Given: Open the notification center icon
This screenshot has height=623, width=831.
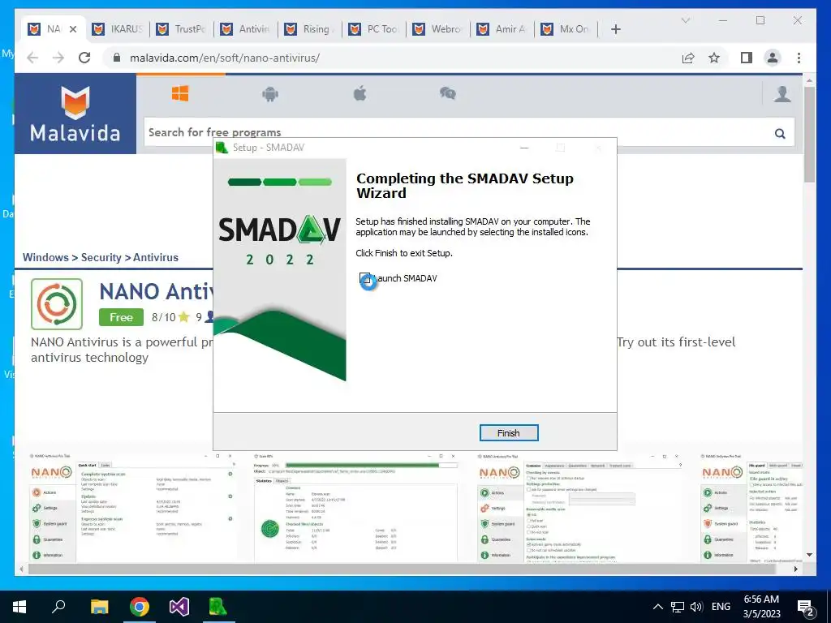Looking at the screenshot, I should (807, 608).
